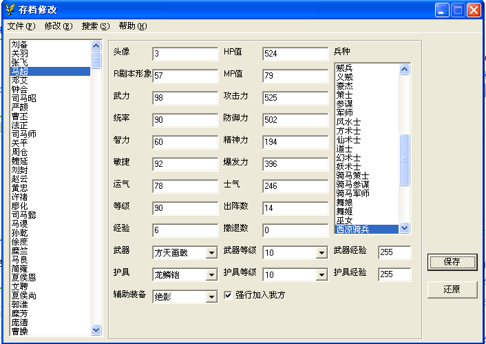Click the 等级 input field
The height and width of the screenshot is (344, 486).
185,208
